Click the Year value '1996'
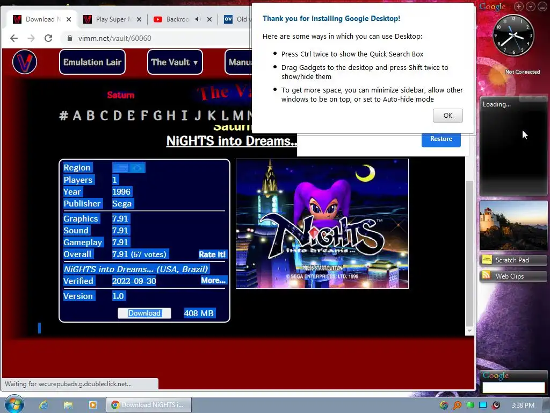The width and height of the screenshot is (550, 413). [121, 192]
